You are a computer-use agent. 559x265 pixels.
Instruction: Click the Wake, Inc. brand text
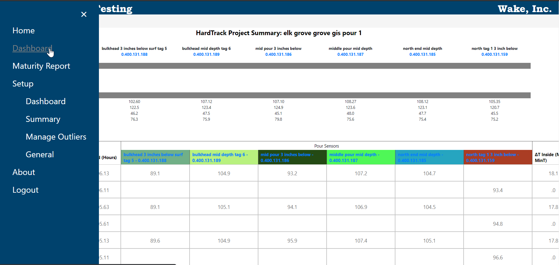coord(525,9)
